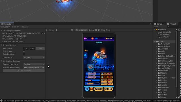Toggle the Full Screen checkbox

pyautogui.click(x=24, y=51)
